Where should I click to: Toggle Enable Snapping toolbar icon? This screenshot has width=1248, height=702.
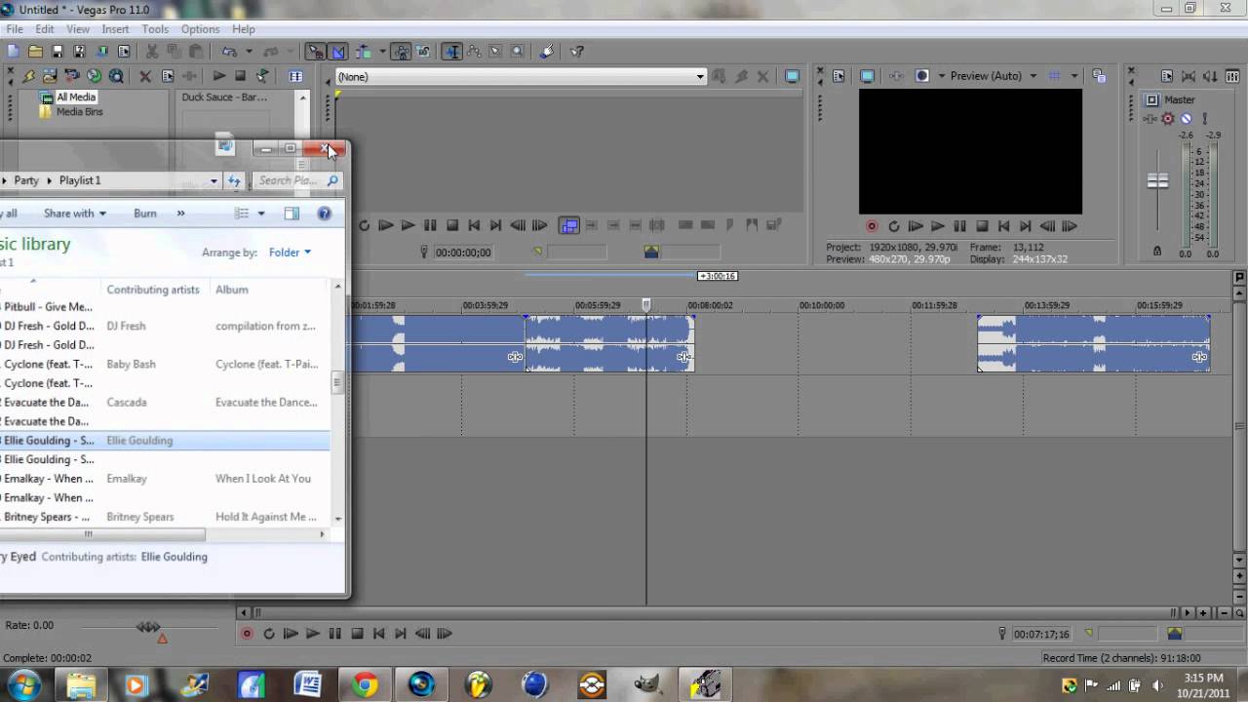316,52
